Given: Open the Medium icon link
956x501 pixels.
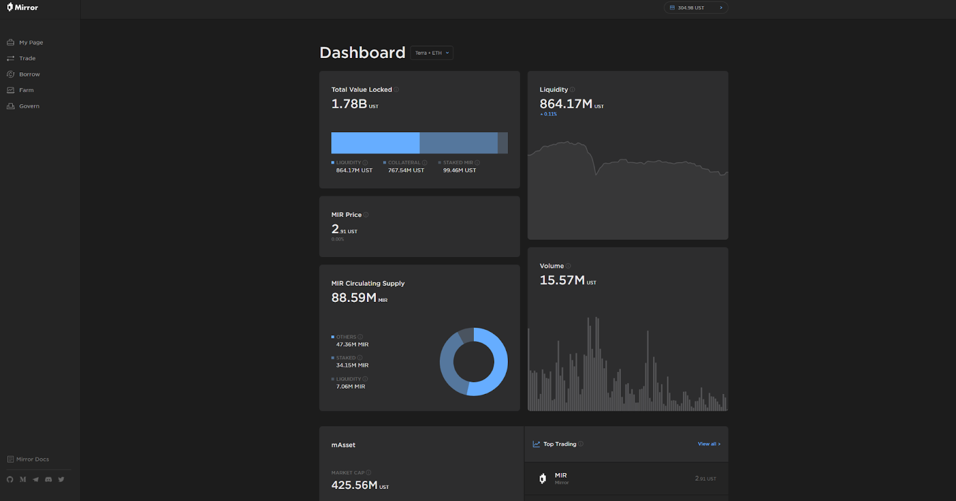Looking at the screenshot, I should [23, 479].
